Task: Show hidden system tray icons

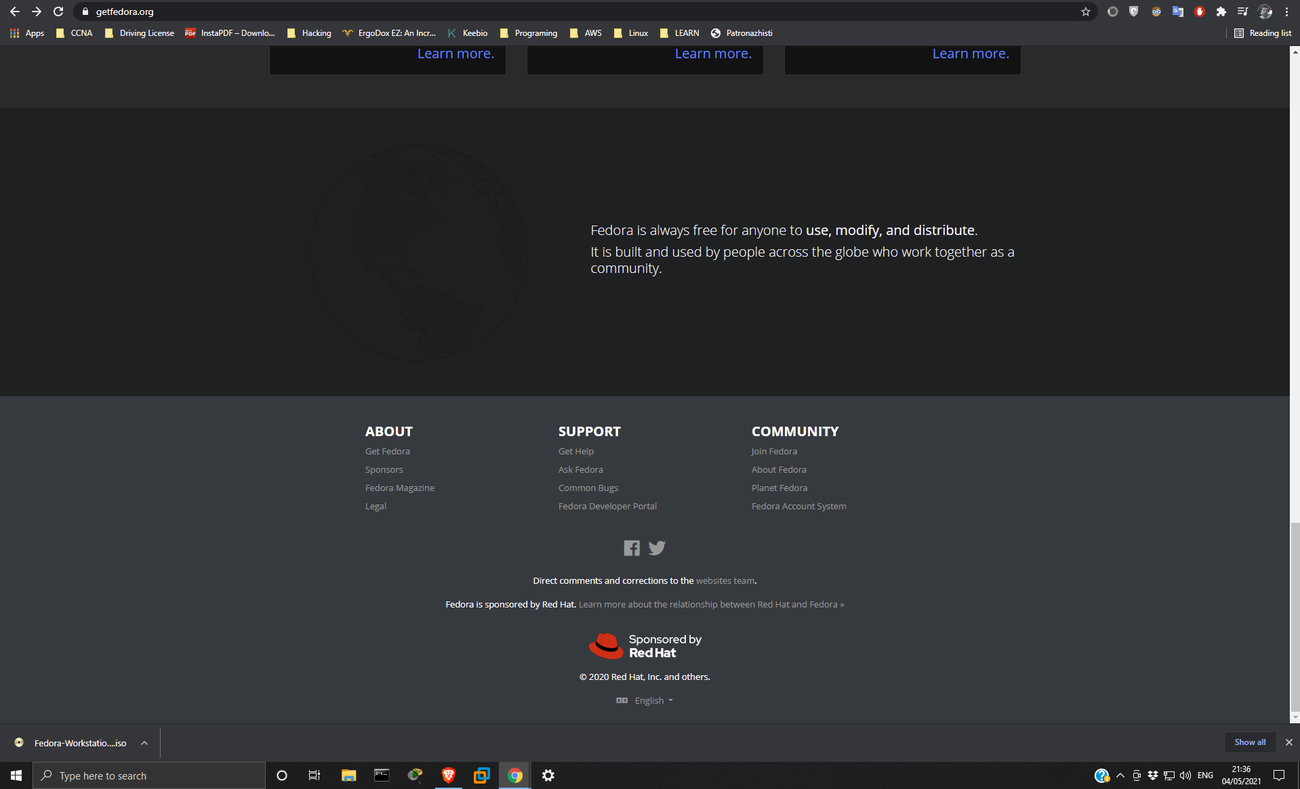Action: pos(1120,775)
